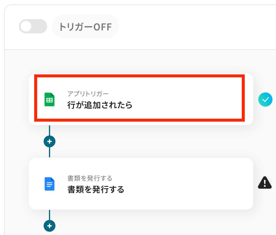Enable the trigger with the toggle switch
Screen dimensions: 276x235
pyautogui.click(x=33, y=26)
